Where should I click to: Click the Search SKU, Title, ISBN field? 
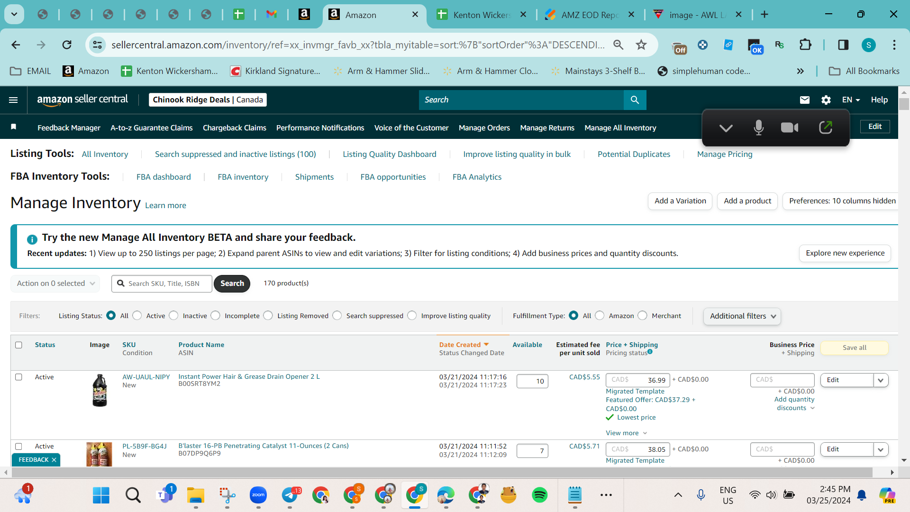[162, 283]
